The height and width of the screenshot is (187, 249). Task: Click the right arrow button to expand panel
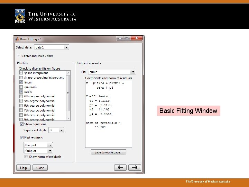(134, 168)
